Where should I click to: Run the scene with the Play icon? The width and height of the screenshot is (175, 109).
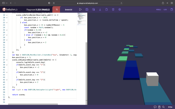pos(80,9)
